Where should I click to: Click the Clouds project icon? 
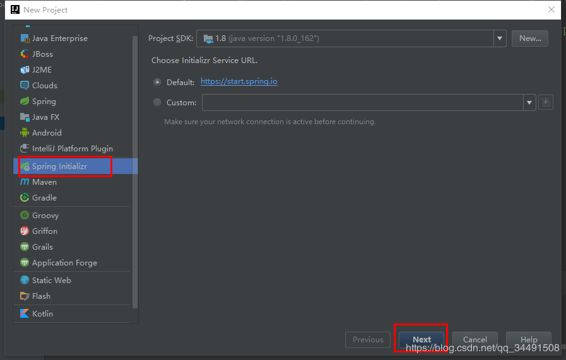coord(25,86)
